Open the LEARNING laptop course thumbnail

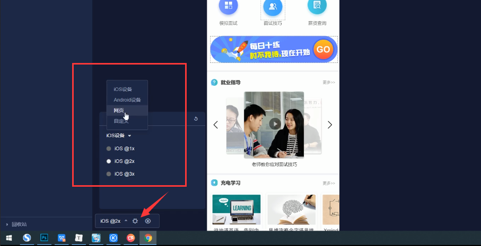tap(237, 209)
